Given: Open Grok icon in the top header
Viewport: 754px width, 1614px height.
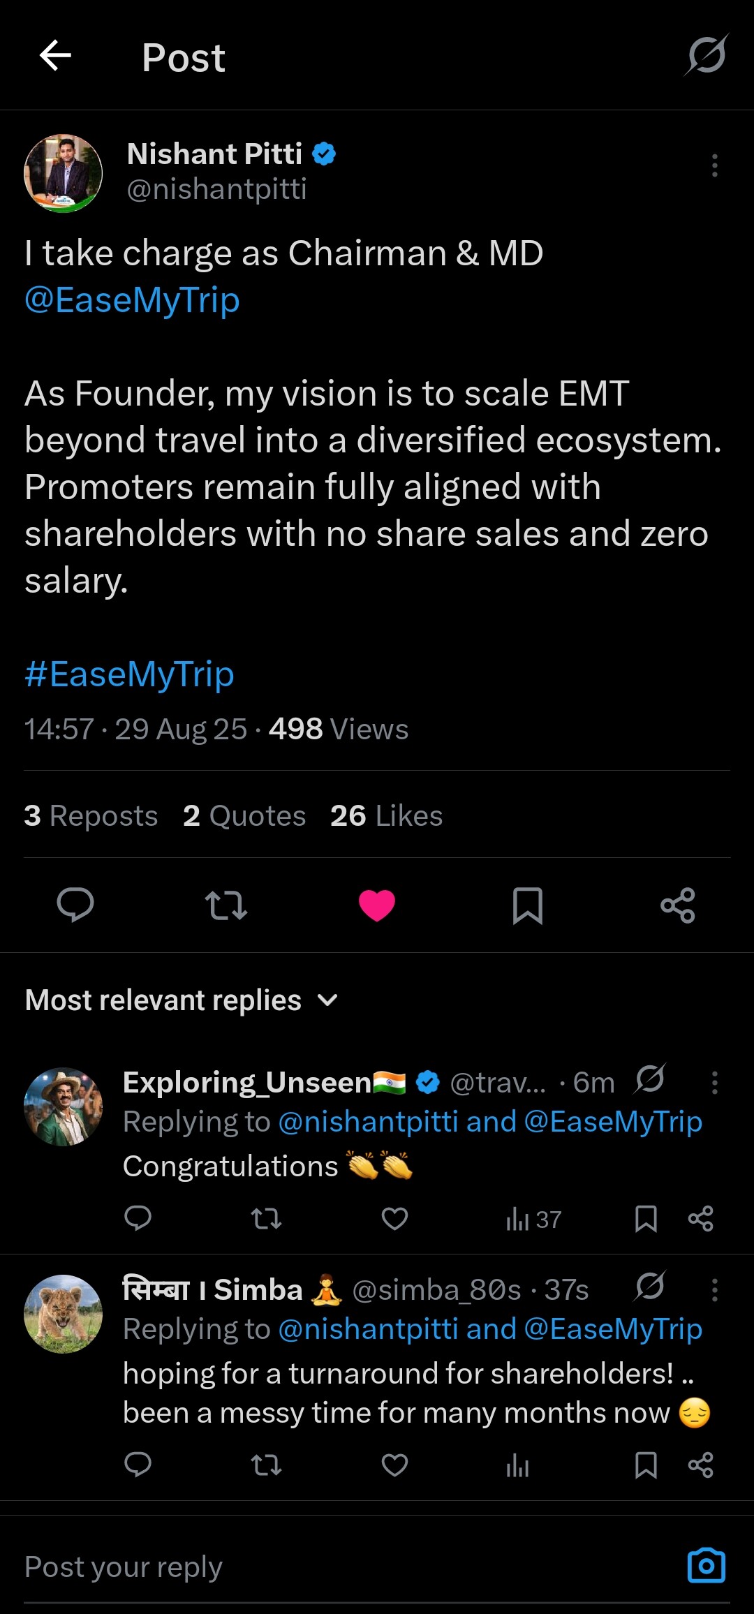Looking at the screenshot, I should (x=707, y=55).
